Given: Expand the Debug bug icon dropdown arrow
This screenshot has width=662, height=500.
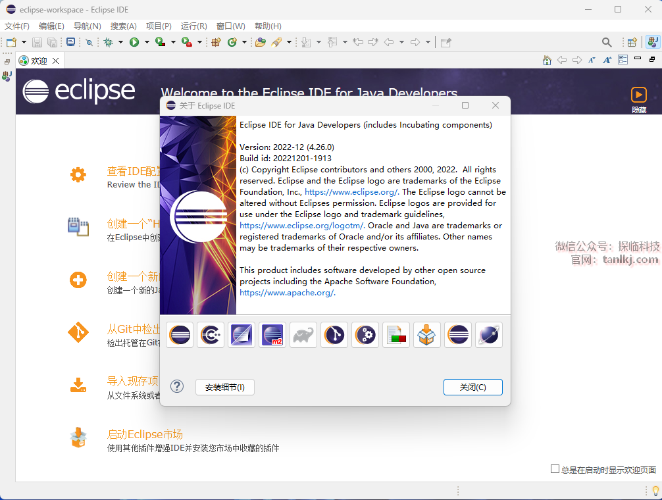Looking at the screenshot, I should [x=120, y=42].
